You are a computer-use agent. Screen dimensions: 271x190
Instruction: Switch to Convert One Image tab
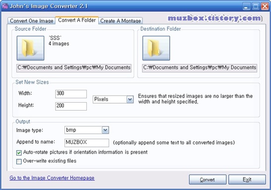(x=31, y=21)
